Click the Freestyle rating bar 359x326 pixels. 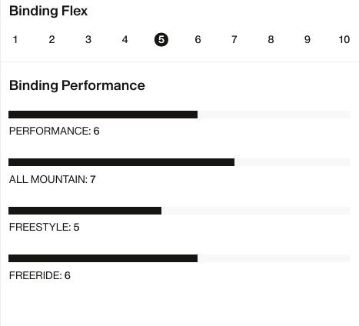pos(179,211)
